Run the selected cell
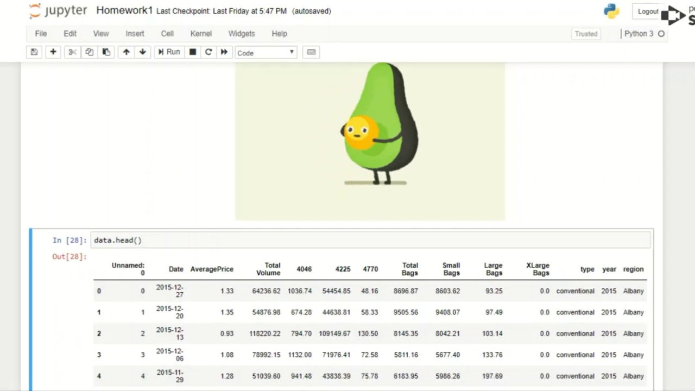 [169, 52]
